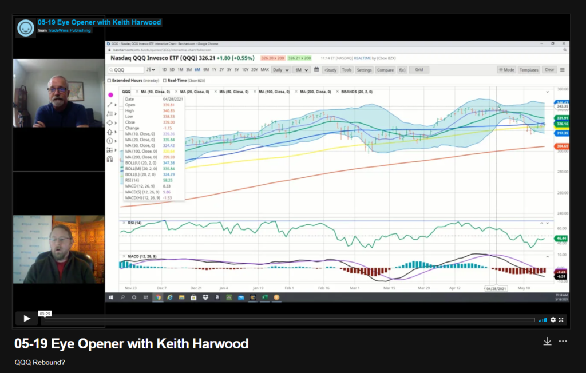Viewport: 586px width, 373px height.
Task: Open the chart type selector dropdown
Action: [151, 70]
